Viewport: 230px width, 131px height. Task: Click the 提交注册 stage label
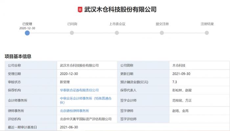[162, 24]
